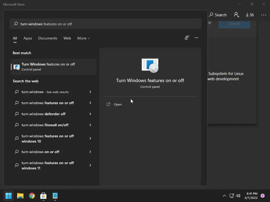The width and height of the screenshot is (270, 202).
Task: Switch to the Documents filter tab
Action: pyautogui.click(x=48, y=38)
